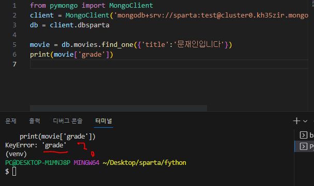Image resolution: width=314 pixels, height=186 pixels.
Task: Click line number 2 in gutter
Action: pos(14,15)
